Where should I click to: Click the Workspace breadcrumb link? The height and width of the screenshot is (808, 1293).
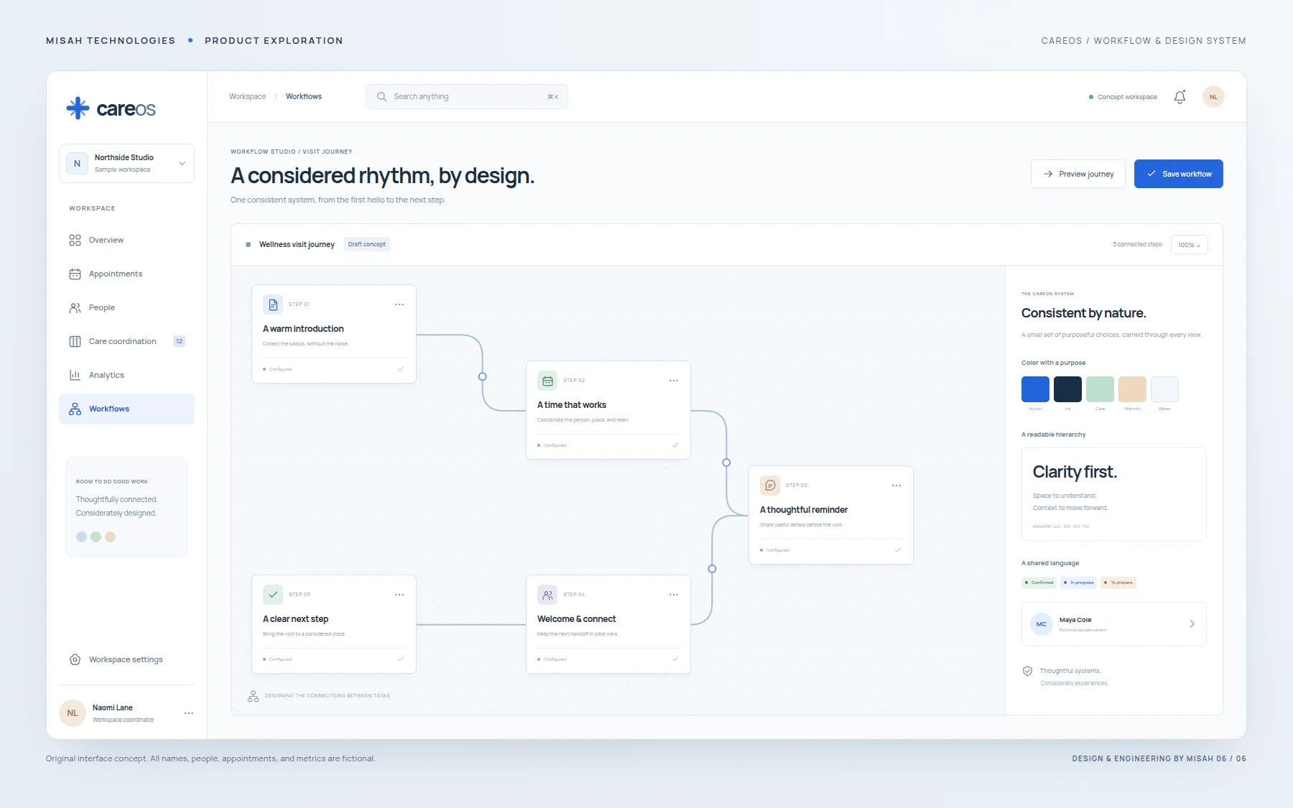tap(247, 97)
